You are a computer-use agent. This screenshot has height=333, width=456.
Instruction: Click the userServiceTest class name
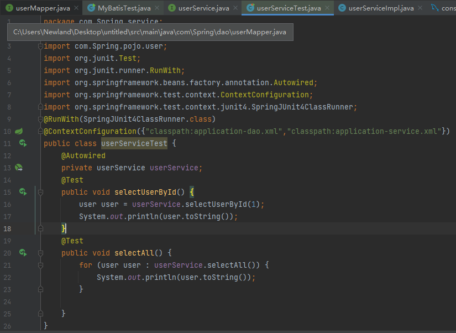pos(134,143)
